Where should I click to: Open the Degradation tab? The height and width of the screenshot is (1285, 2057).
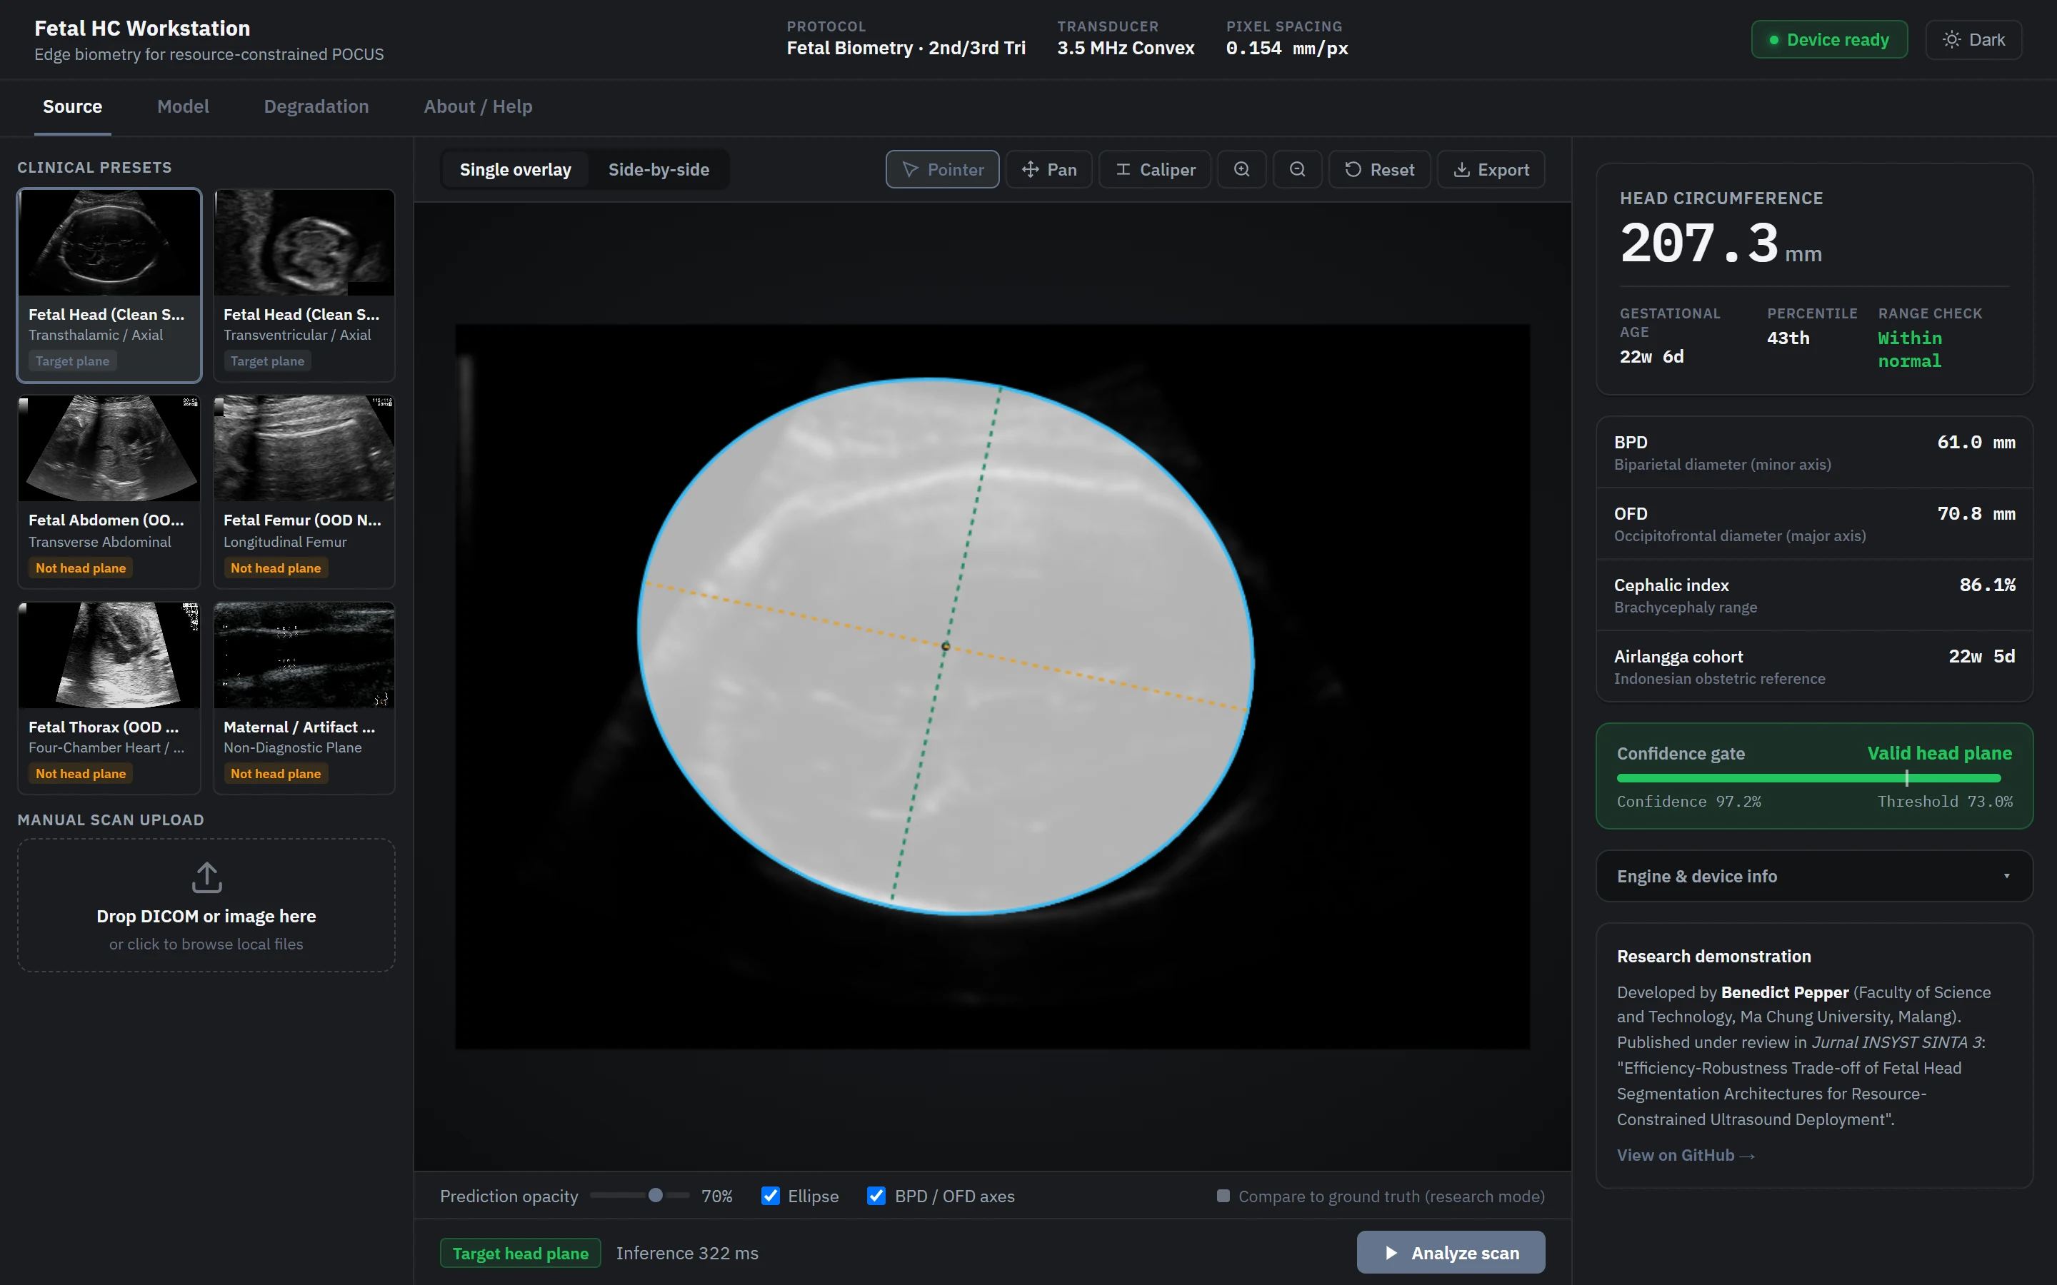(316, 106)
